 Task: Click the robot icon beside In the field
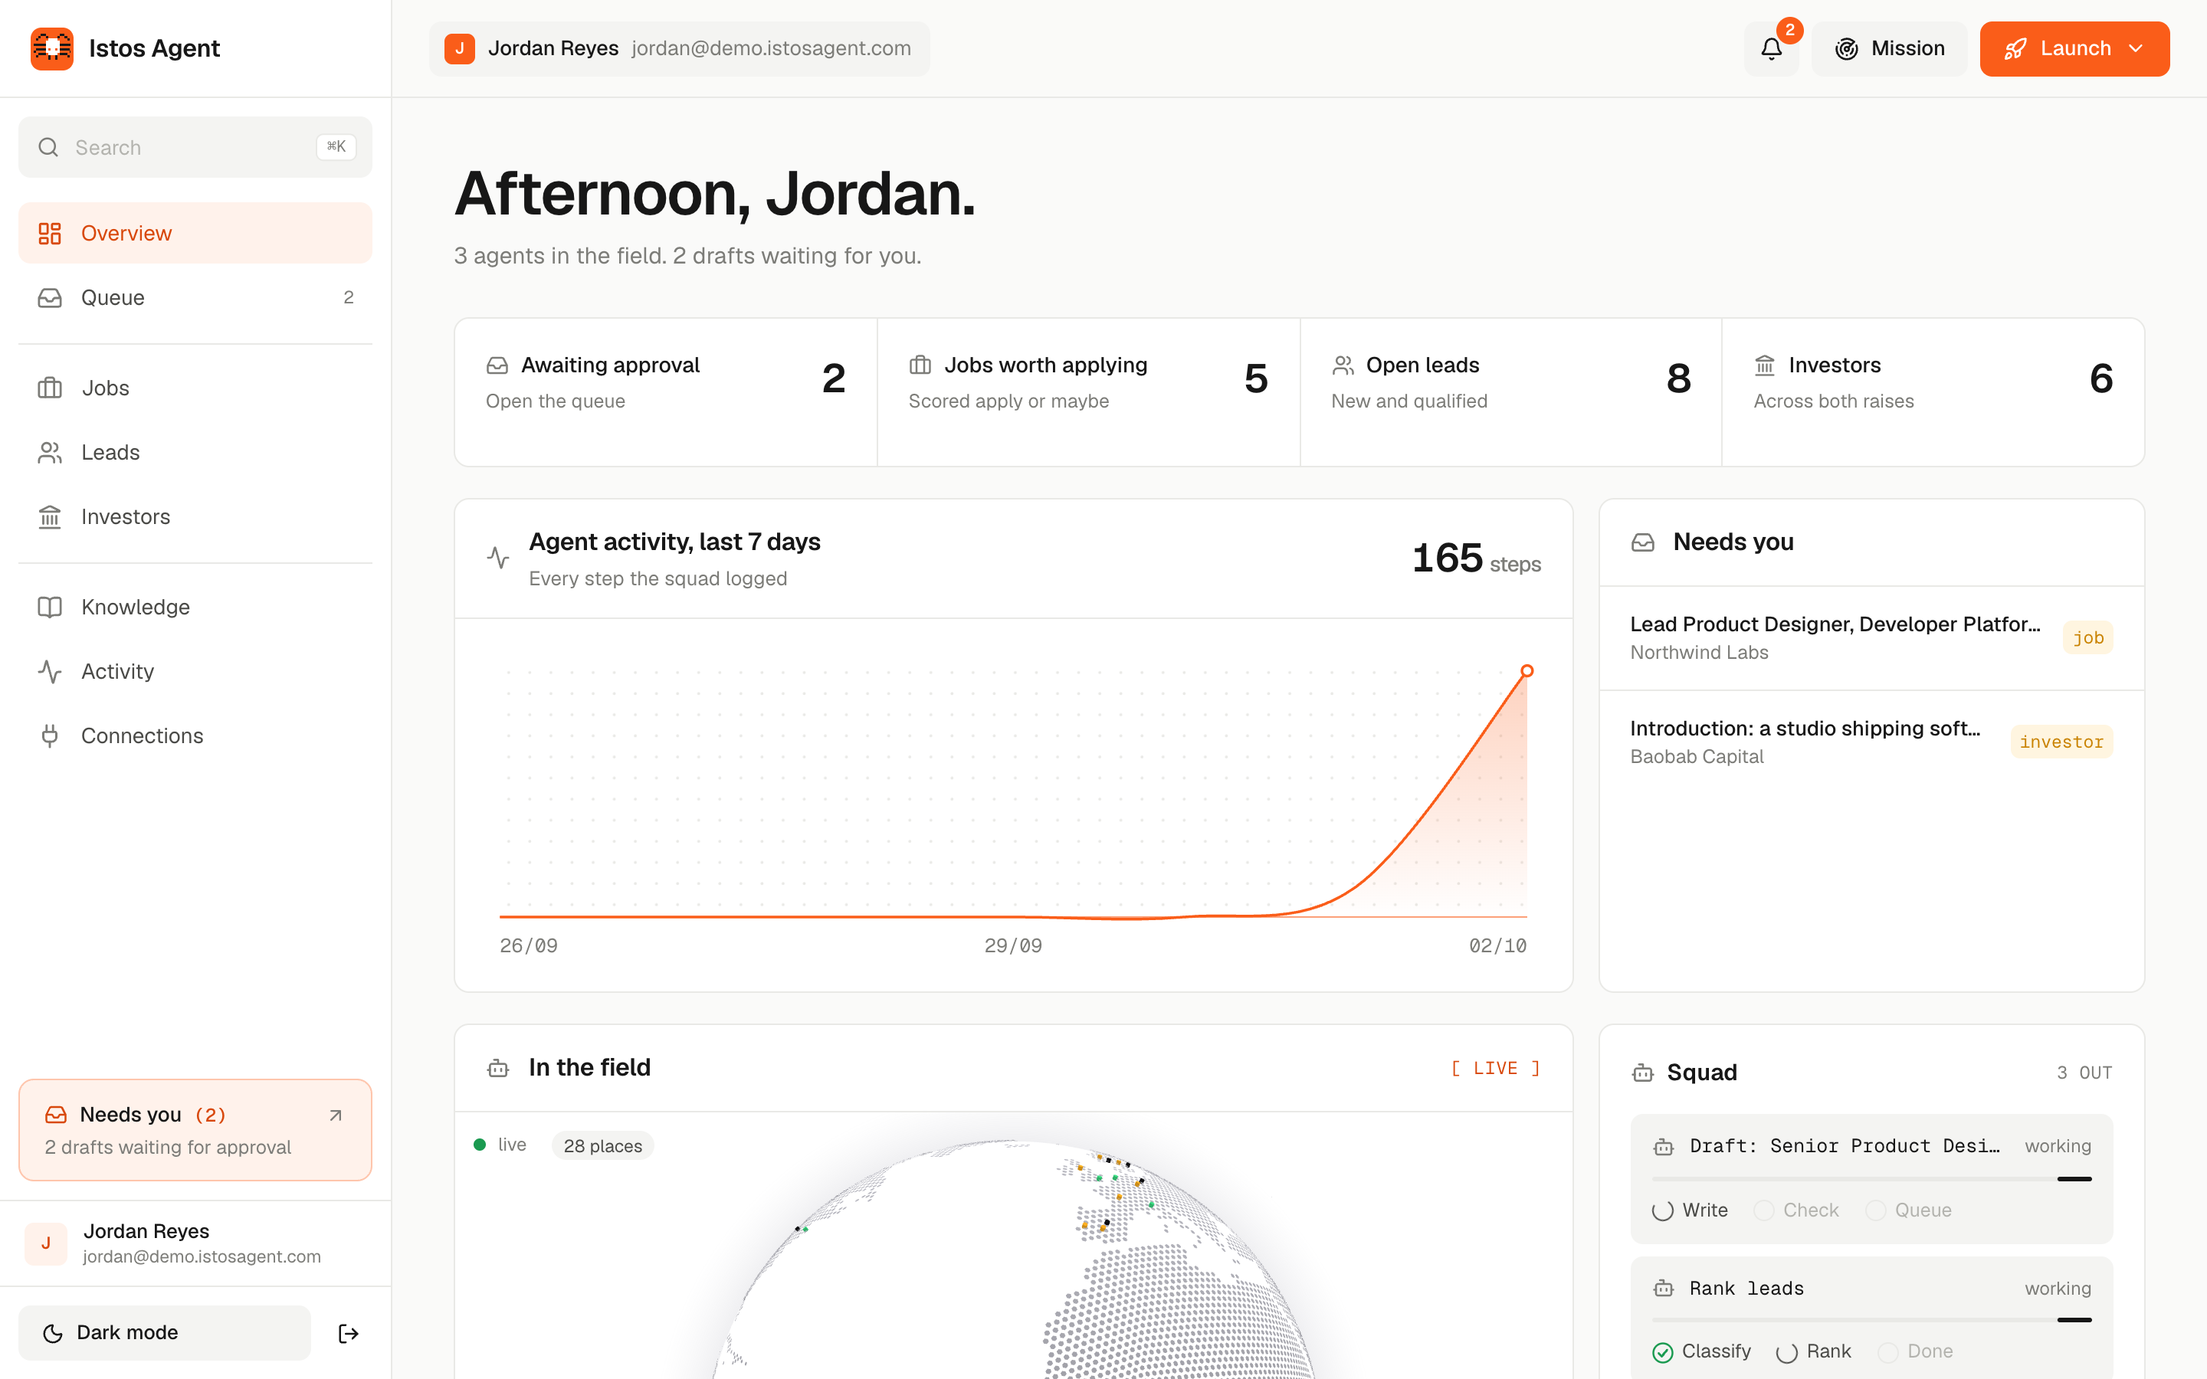click(498, 1068)
